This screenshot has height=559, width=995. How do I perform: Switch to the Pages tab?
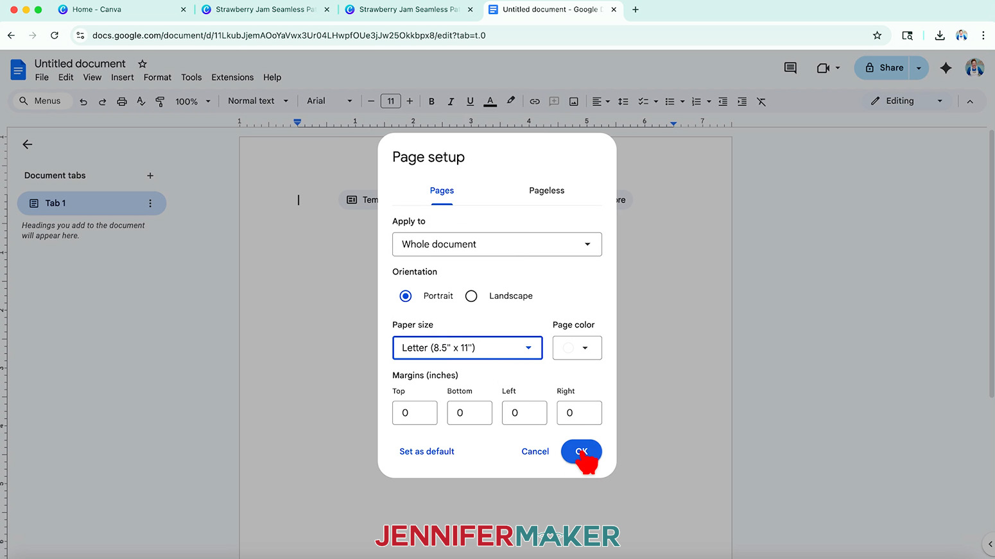point(442,190)
